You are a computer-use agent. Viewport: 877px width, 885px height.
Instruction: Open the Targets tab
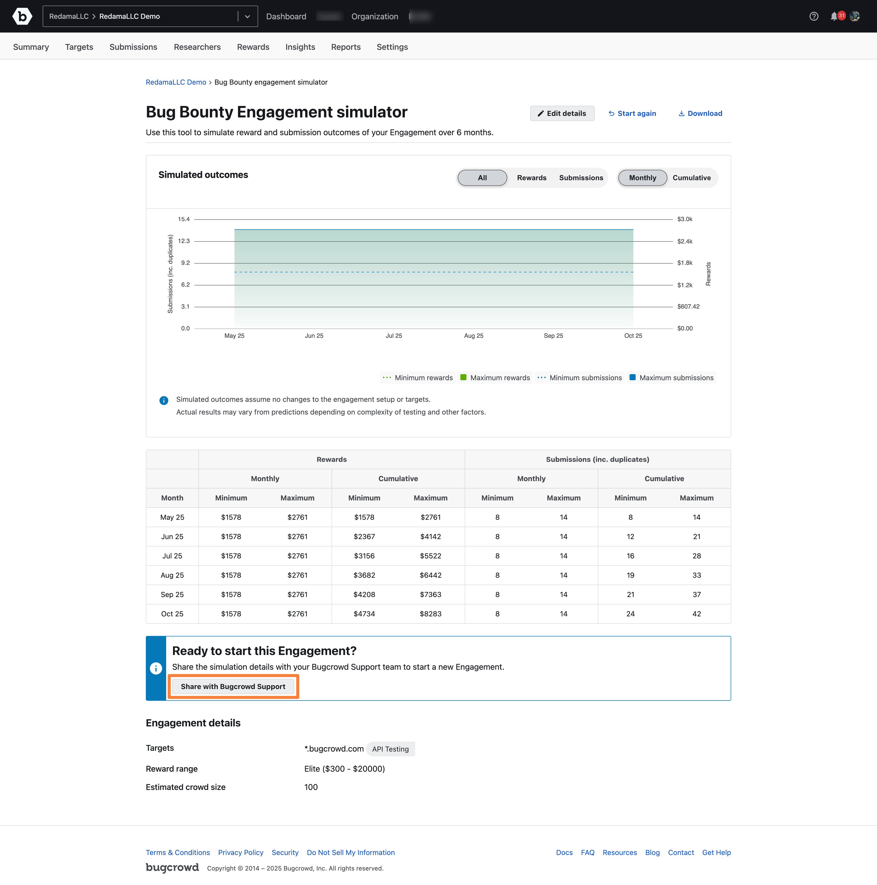[x=79, y=47]
